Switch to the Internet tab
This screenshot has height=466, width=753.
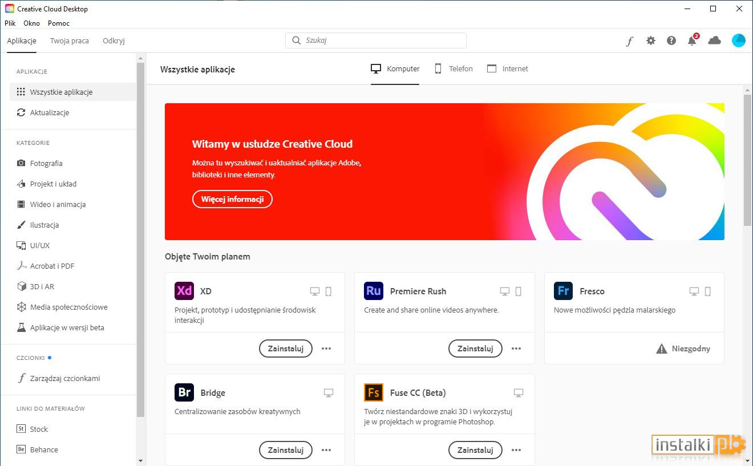(x=508, y=68)
